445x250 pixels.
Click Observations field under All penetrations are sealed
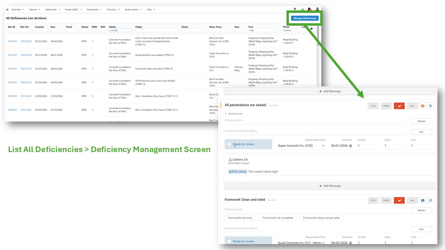point(315,120)
